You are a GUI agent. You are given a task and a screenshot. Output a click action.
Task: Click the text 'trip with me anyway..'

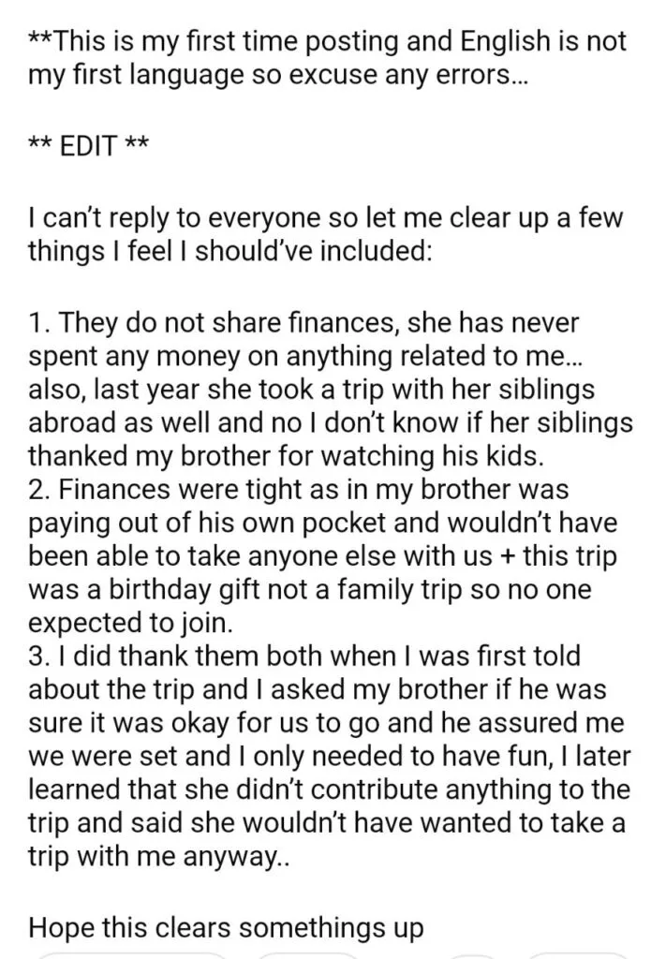click(155, 855)
